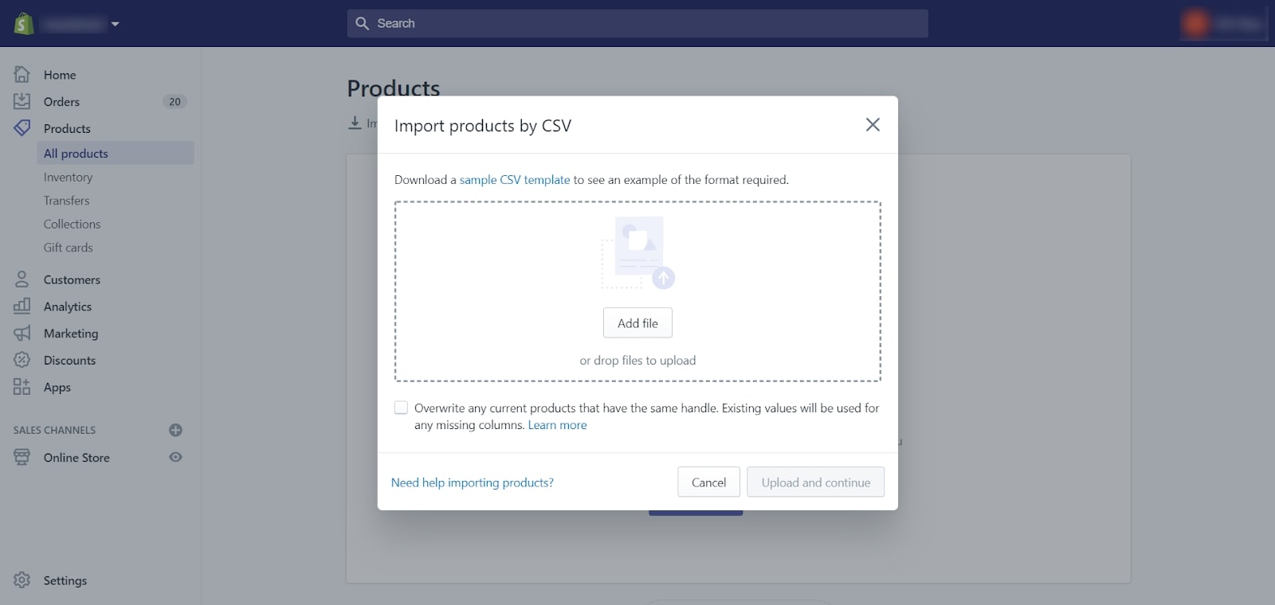Click the Settings gear icon

(x=22, y=580)
